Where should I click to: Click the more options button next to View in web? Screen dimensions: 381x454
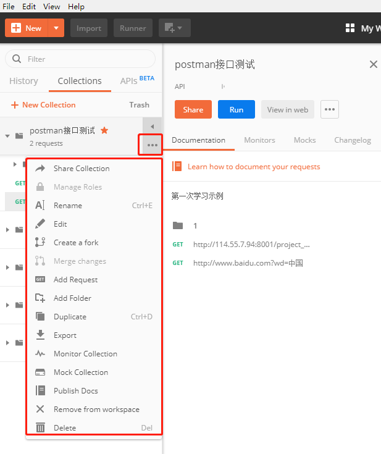(330, 109)
